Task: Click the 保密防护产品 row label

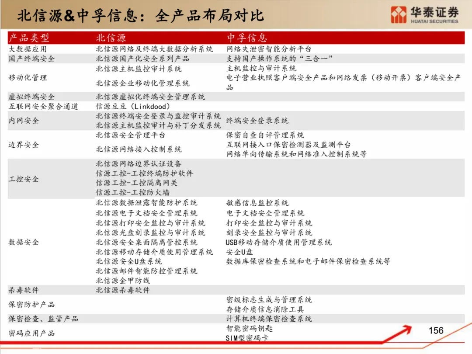Action: pyautogui.click(x=31, y=305)
